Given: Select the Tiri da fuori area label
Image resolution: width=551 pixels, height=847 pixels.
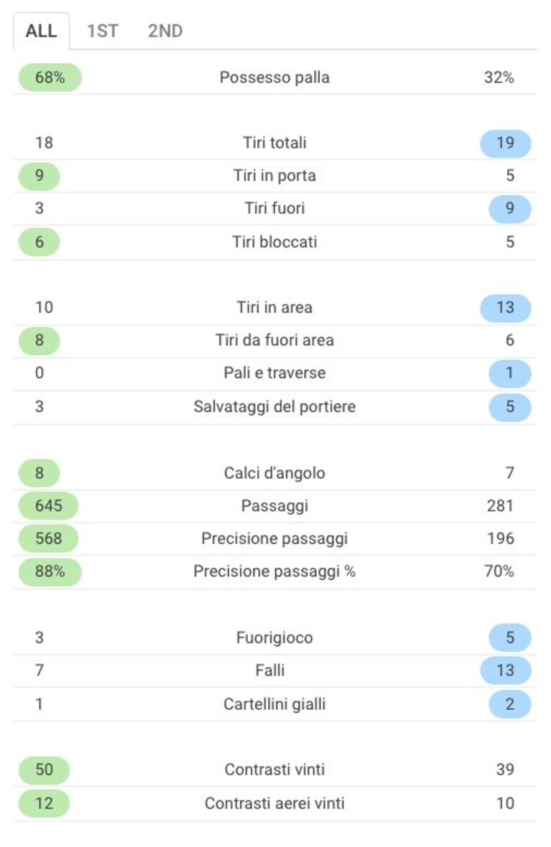Looking at the screenshot, I should [274, 340].
